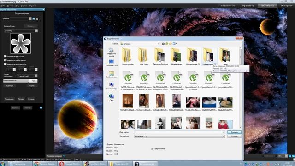Select the XP Pro SP3 VL torrent file

144,81
